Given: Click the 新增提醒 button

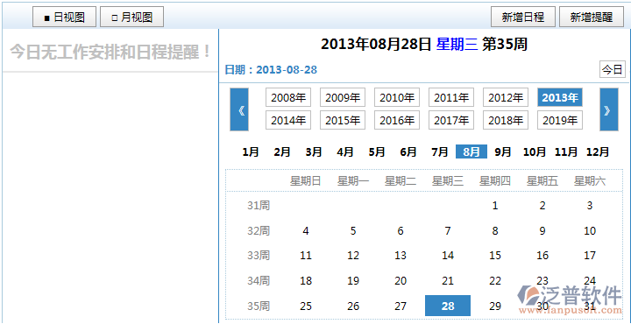Looking at the screenshot, I should (x=592, y=17).
